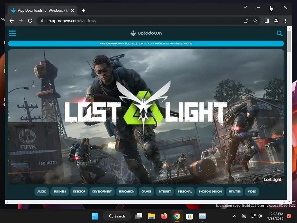Click the share this page icon
The width and height of the screenshot is (297, 223).
tap(246, 21)
